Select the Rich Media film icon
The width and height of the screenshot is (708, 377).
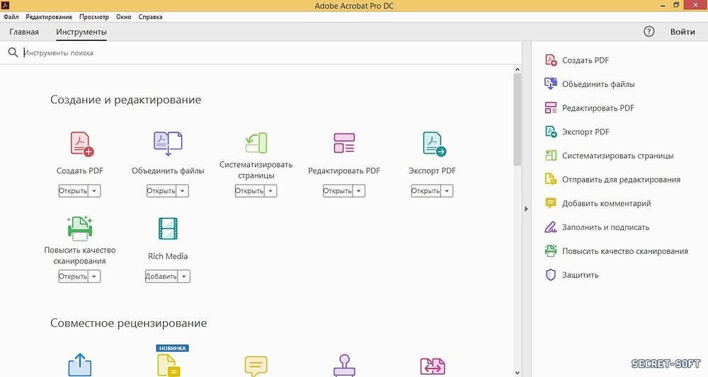[168, 228]
